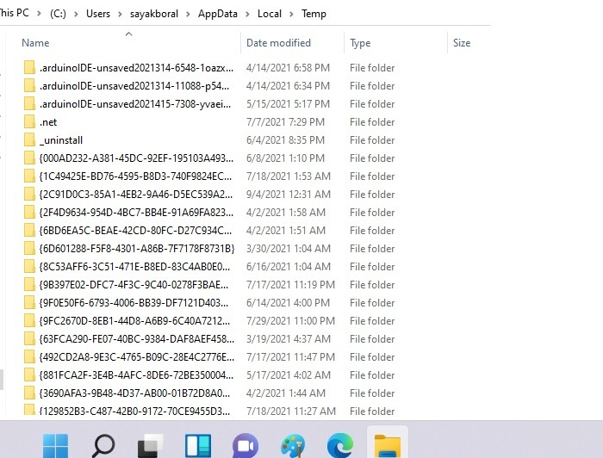Toggle sort arrow above Name column

129,34
